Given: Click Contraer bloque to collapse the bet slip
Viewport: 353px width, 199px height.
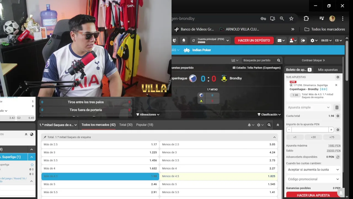Looking at the screenshot, I should [x=313, y=60].
